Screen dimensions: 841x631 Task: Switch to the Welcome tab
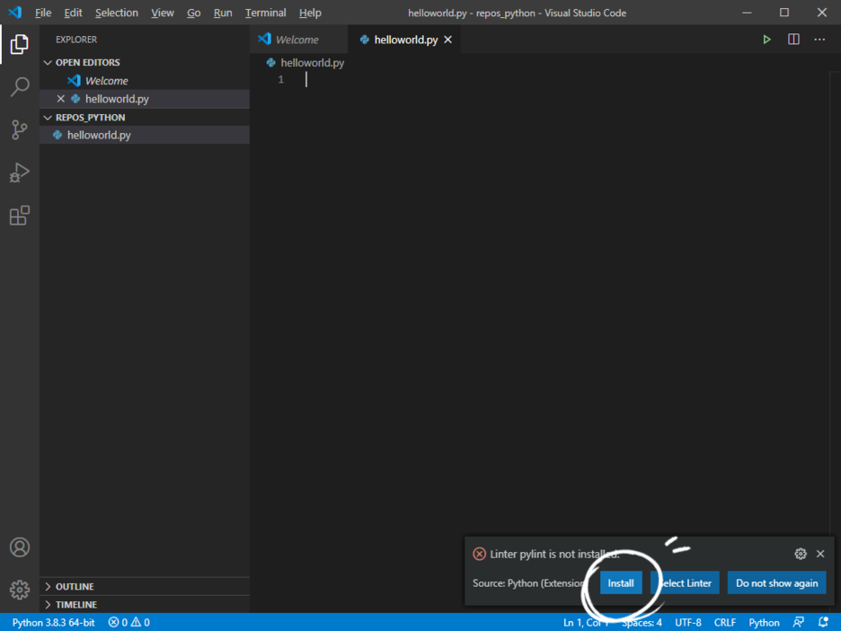pos(298,40)
